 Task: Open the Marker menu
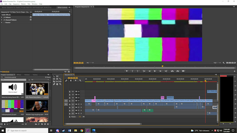(23, 4)
